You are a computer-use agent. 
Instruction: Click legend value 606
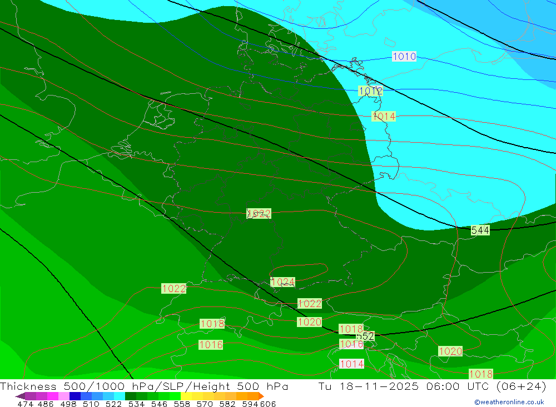(268, 404)
